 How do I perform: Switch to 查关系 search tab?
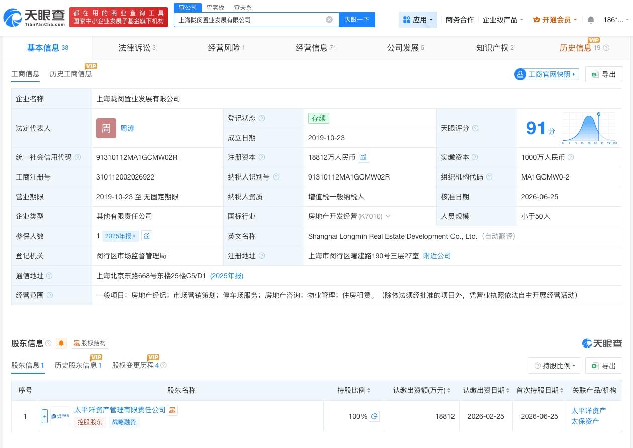tap(243, 7)
